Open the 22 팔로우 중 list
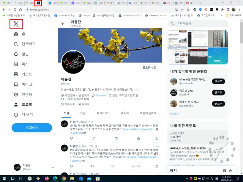Image resolution: width=243 pixels, height=182 pixels. pos(68,104)
